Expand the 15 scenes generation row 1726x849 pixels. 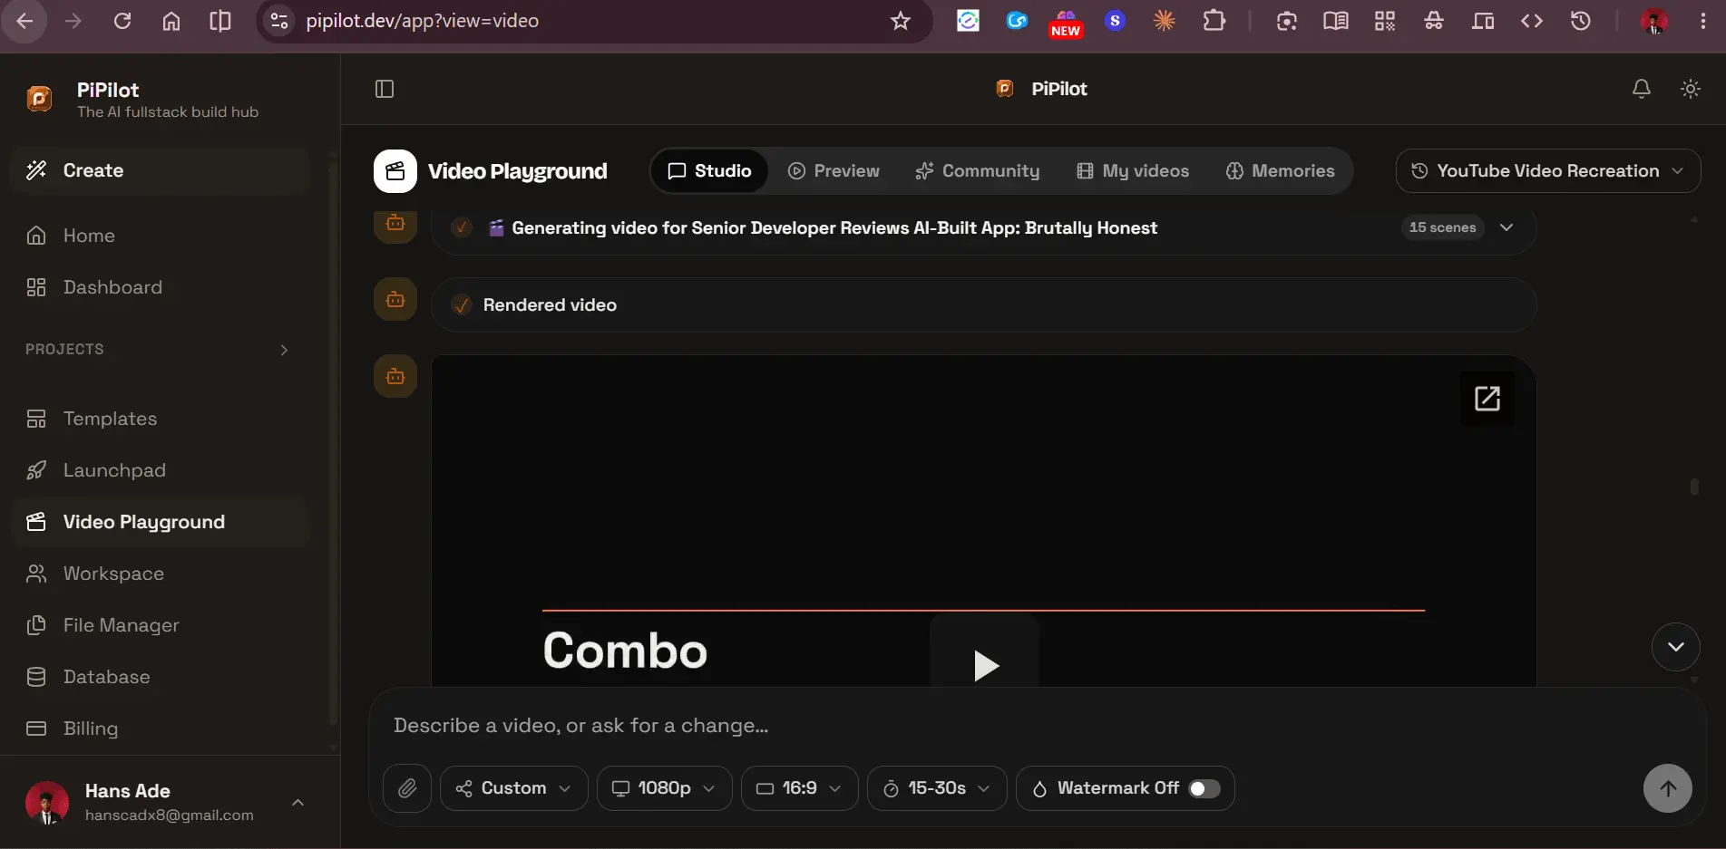click(x=1507, y=227)
